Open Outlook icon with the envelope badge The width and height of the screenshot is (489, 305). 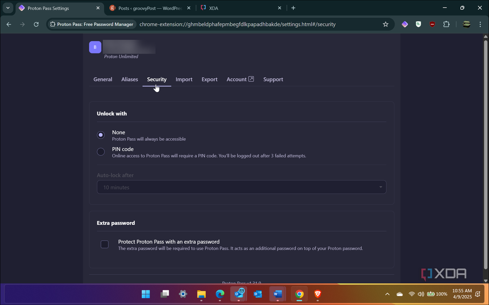click(x=239, y=293)
